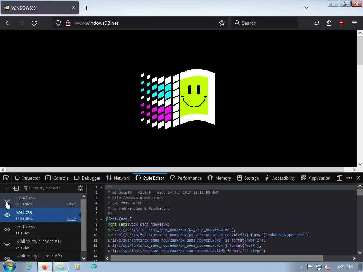View site security lock information
363x272 pixels.
68,23
